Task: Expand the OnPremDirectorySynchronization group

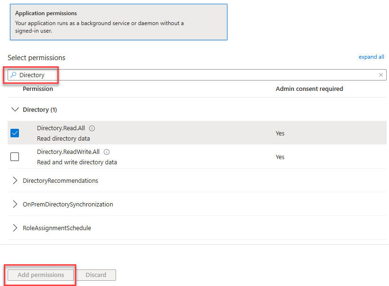Action: [15, 204]
